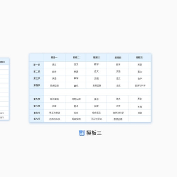Click the 星期三 column header
This screenshot has height=177, width=177.
(96, 58)
